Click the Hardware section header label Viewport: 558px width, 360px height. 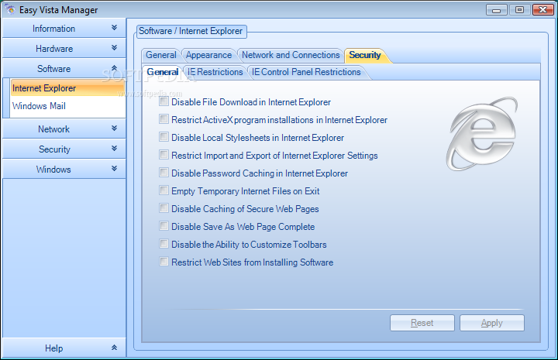(x=54, y=49)
